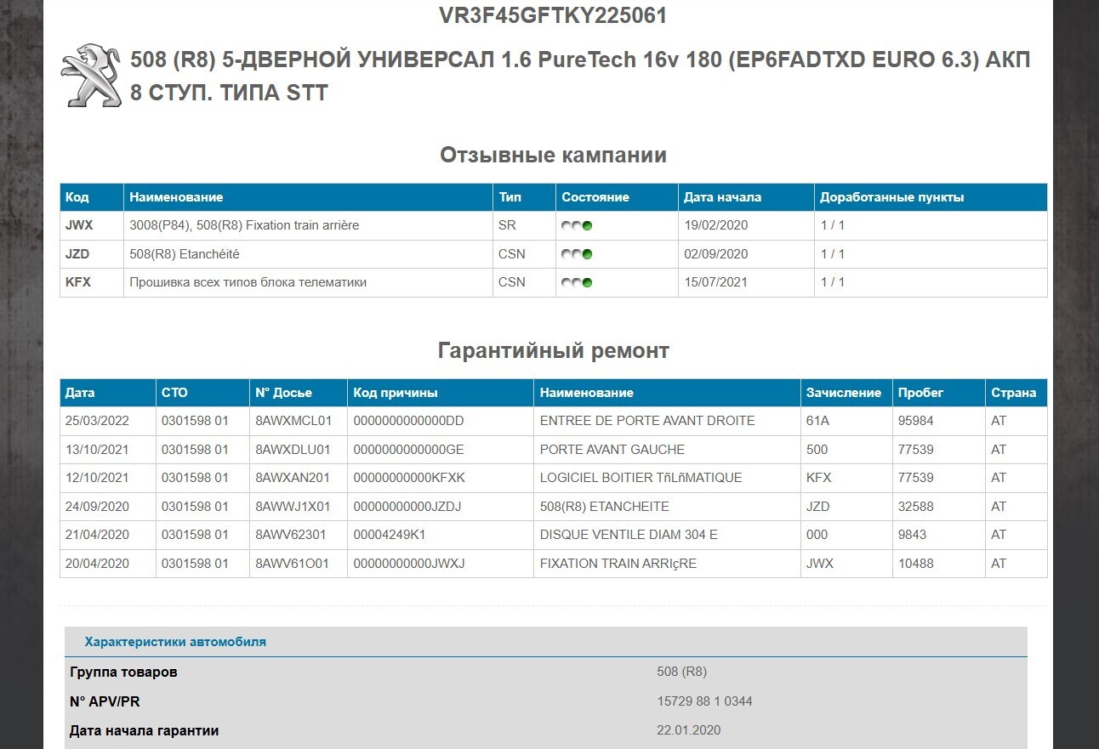
Task: Click the warranty date 20/04/2020
Action: coord(97,564)
